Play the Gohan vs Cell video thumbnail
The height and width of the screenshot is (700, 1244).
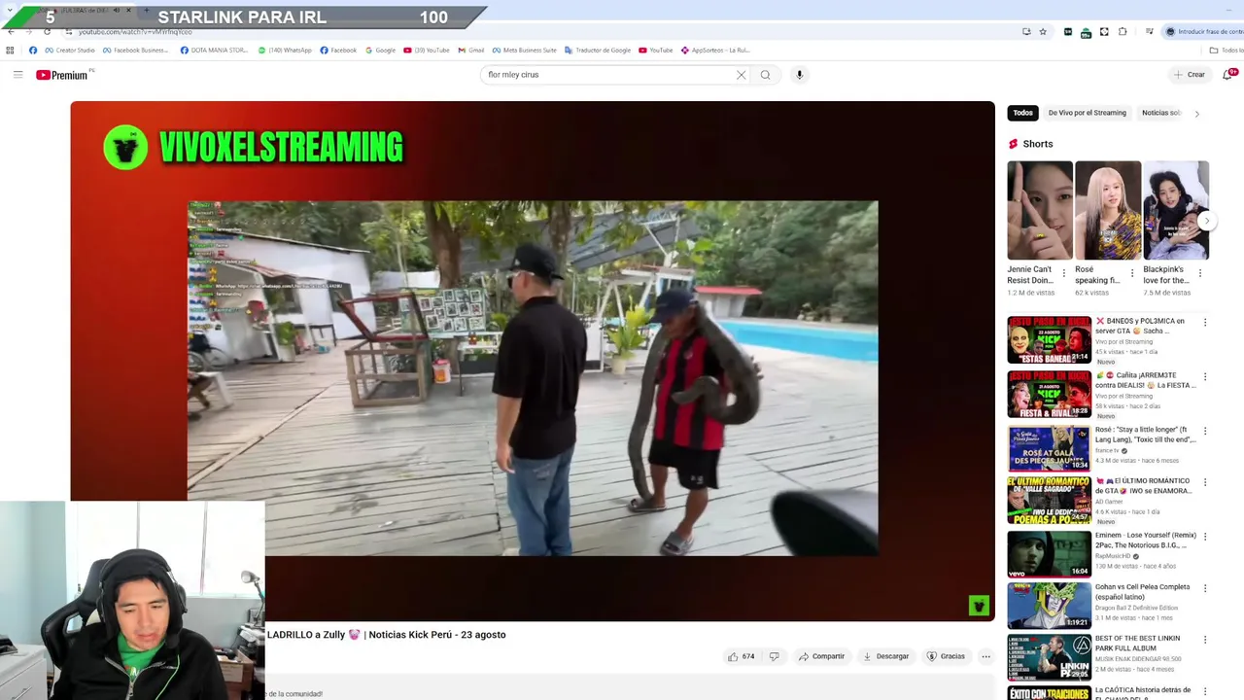click(x=1049, y=606)
